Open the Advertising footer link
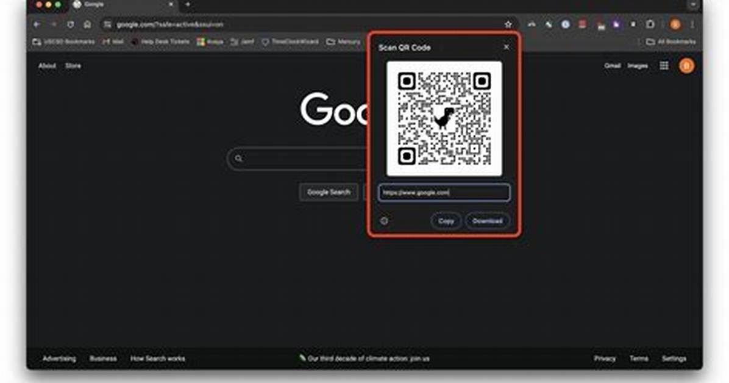 click(59, 359)
